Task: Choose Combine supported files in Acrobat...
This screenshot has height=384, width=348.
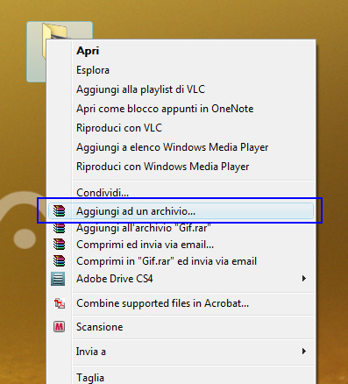Action: point(163,303)
